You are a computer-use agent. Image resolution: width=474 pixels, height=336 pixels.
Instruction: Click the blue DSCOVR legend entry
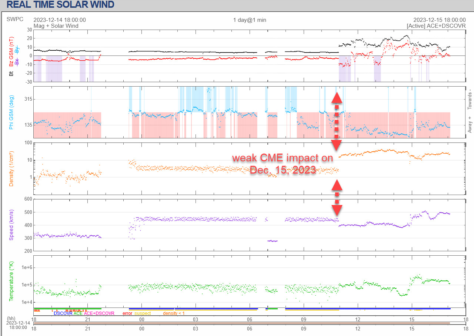click(x=63, y=313)
